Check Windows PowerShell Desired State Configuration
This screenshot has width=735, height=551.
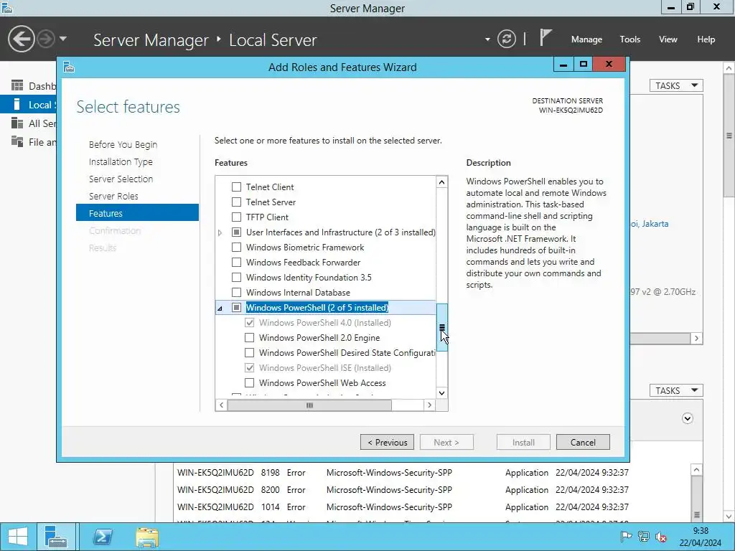tap(249, 352)
